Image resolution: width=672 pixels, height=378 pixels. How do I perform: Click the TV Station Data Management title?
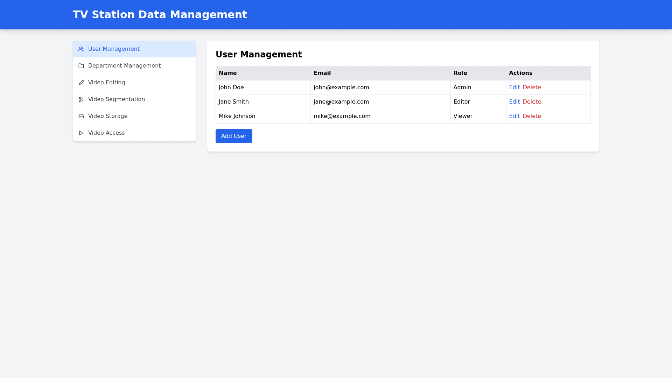click(160, 15)
